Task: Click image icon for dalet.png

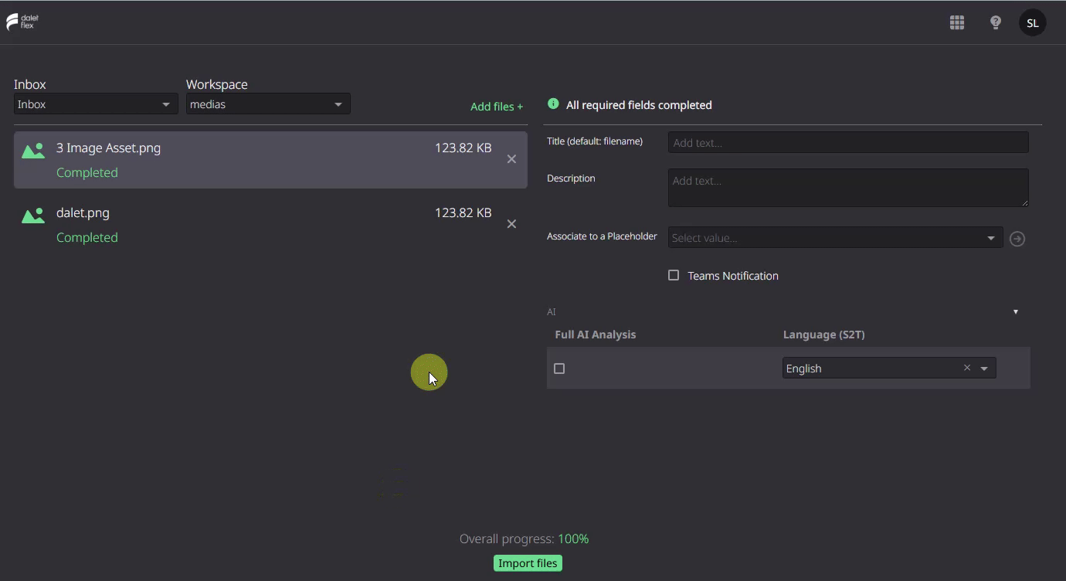Action: 33,216
